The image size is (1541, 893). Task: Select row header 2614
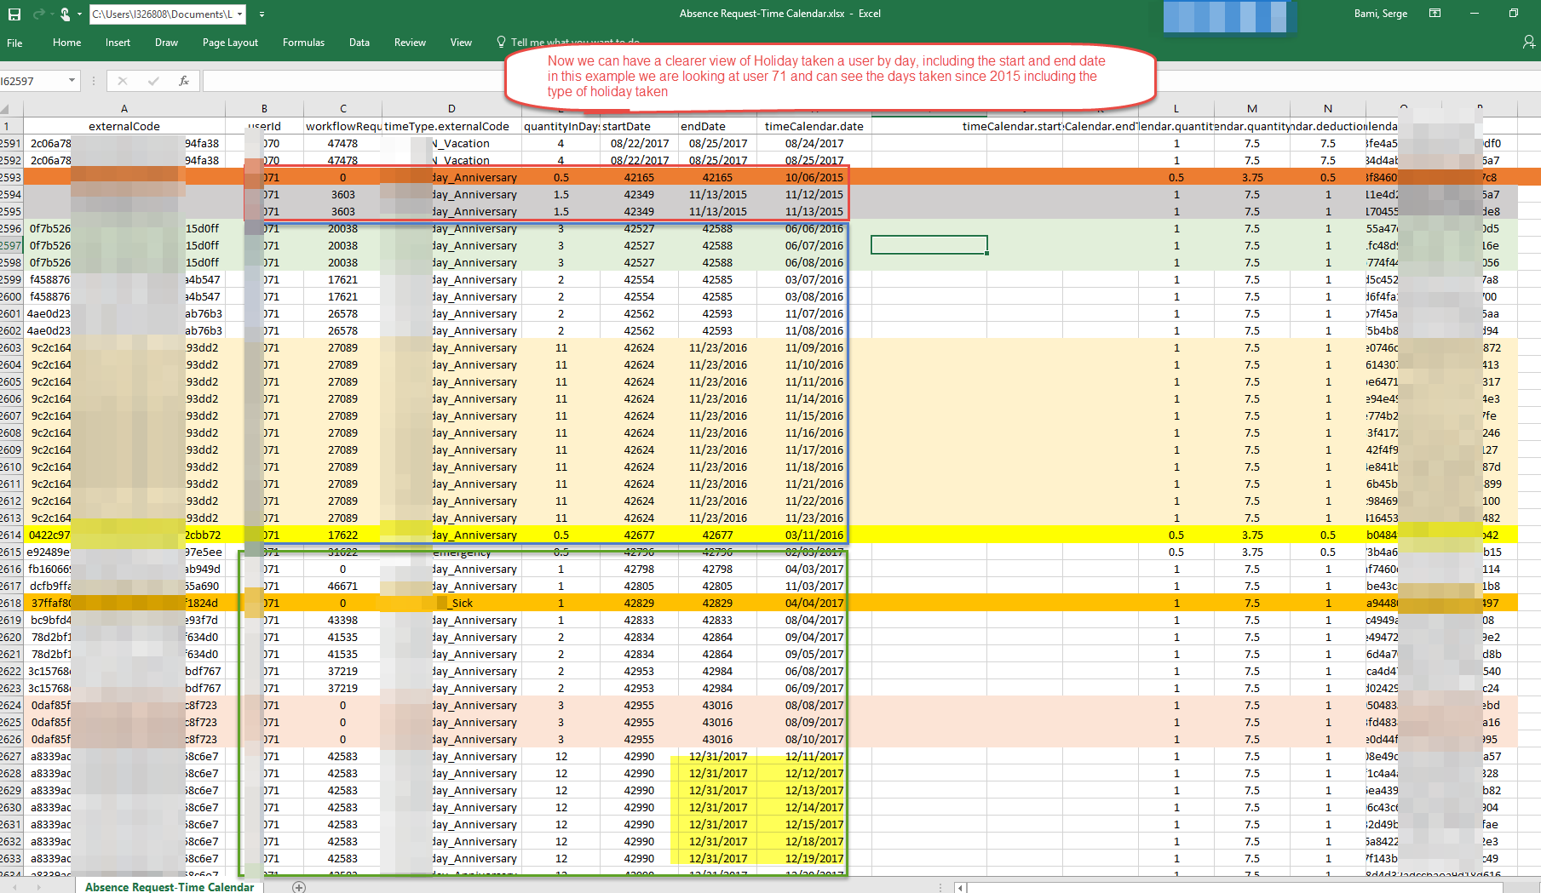point(11,535)
